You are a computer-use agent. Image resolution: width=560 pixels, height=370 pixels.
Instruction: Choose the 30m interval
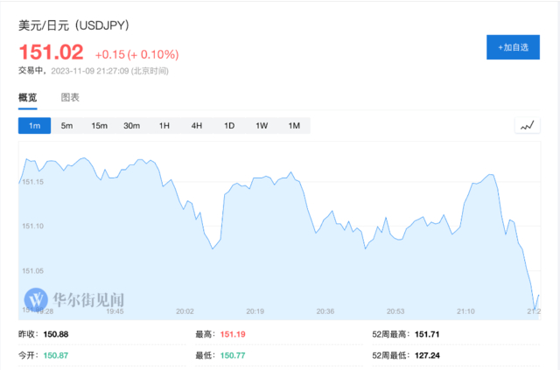[x=132, y=126]
